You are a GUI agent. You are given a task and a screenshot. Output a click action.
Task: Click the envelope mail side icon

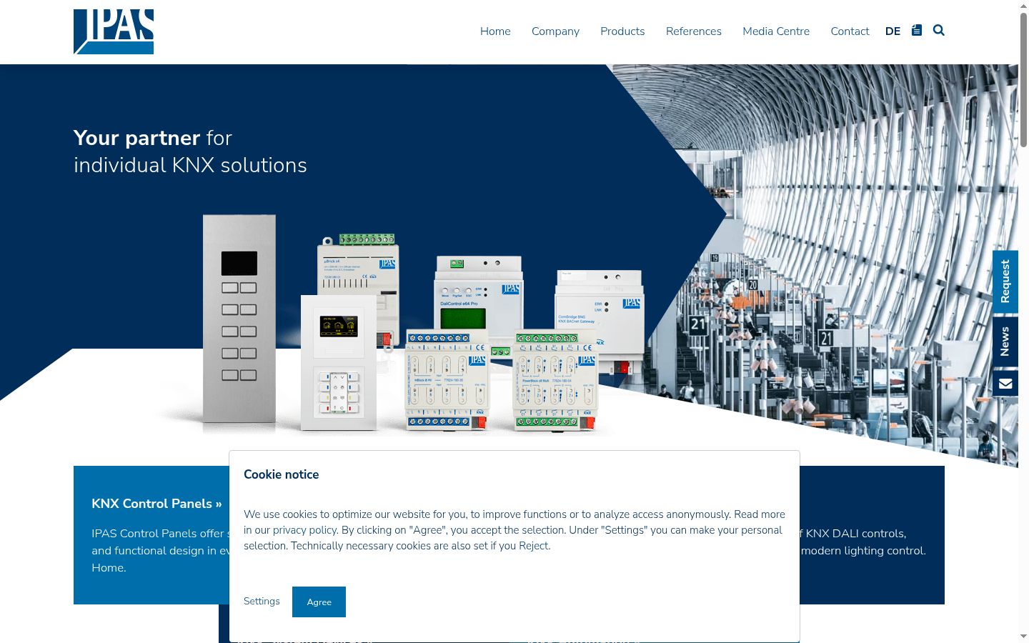(x=1005, y=384)
